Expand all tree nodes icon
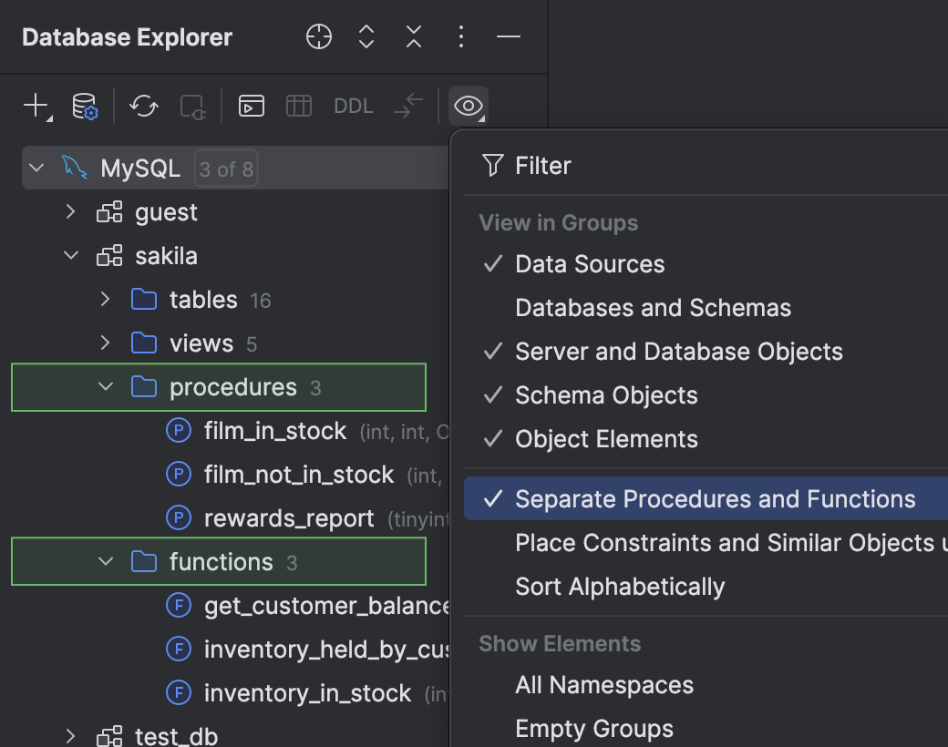 pos(366,36)
